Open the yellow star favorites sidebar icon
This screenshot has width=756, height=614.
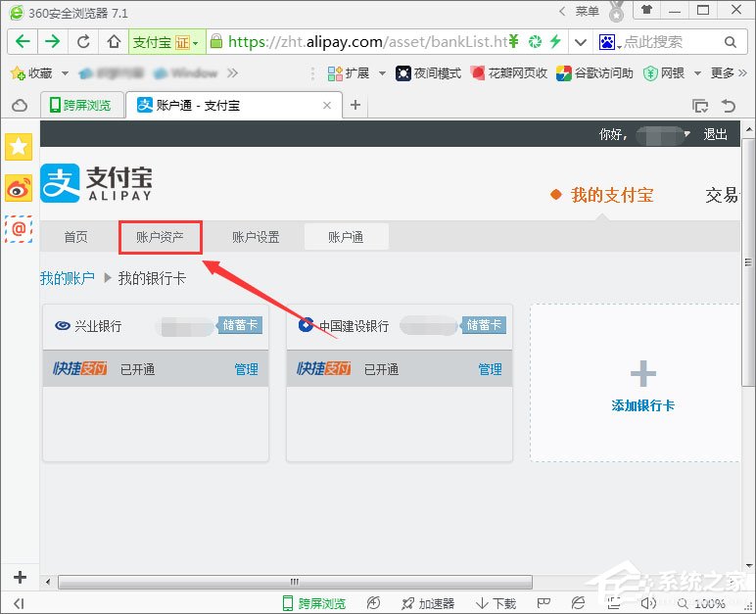(x=19, y=147)
